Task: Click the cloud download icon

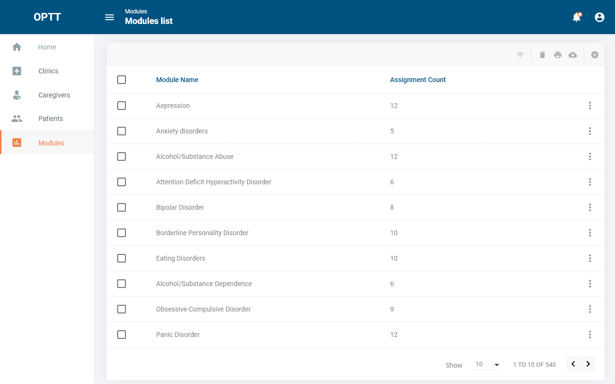Action: (573, 55)
